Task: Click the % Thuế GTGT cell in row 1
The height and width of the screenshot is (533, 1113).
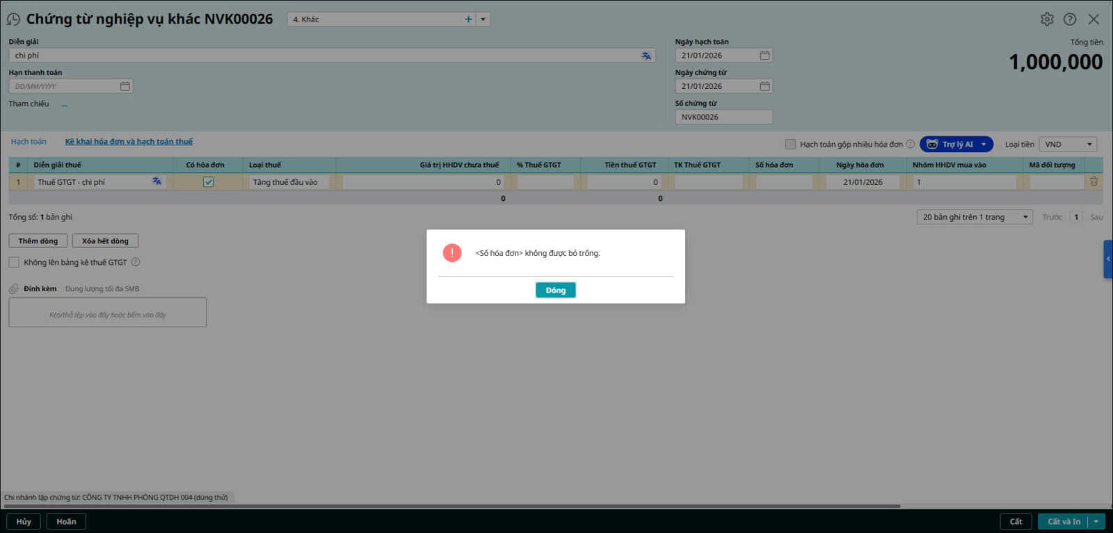Action: point(545,182)
